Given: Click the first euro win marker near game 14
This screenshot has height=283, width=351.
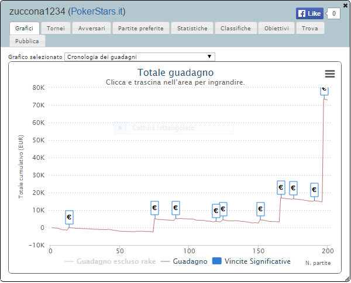Looking at the screenshot, I should [x=69, y=217].
